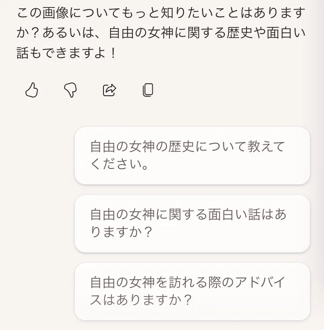
Task: Click the thumbs down icon
Action: (70, 90)
